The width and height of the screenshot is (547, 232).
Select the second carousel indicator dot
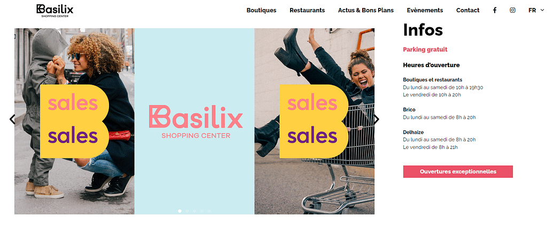click(x=187, y=211)
